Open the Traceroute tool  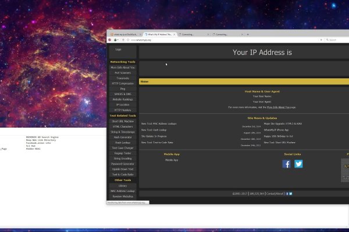(123, 78)
